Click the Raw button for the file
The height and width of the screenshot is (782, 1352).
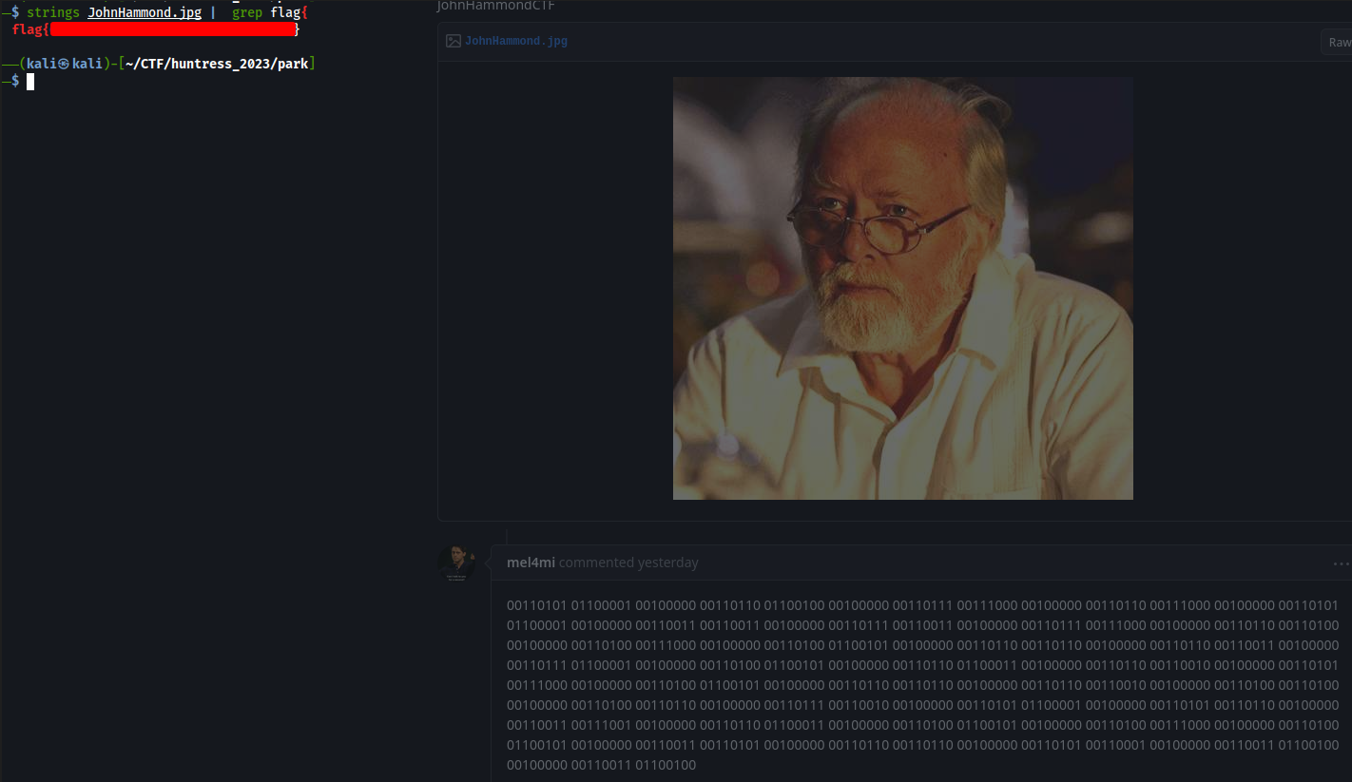click(1339, 42)
